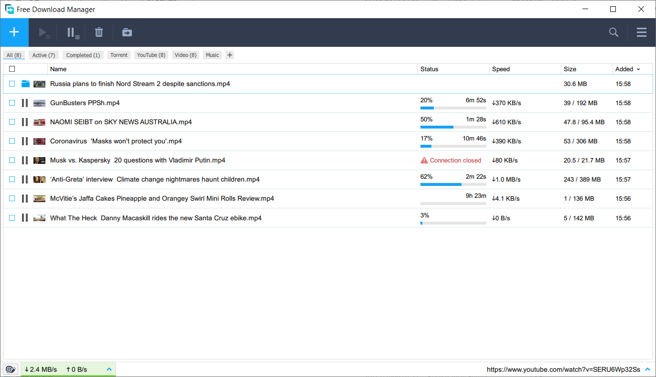The height and width of the screenshot is (377, 656).
Task: Check the box for Russia plans download
Action: click(12, 84)
